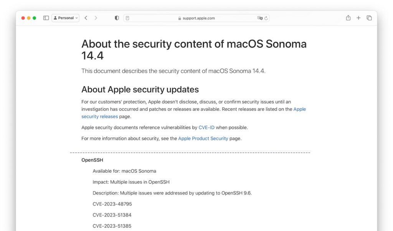The image size is (393, 231).
Task: Toggle the Safari sidebar
Action: [x=46, y=18]
